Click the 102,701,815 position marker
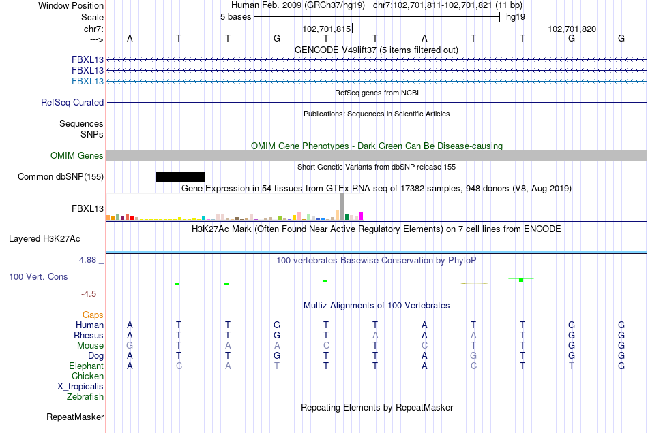This screenshot has height=433, width=648. [327, 29]
